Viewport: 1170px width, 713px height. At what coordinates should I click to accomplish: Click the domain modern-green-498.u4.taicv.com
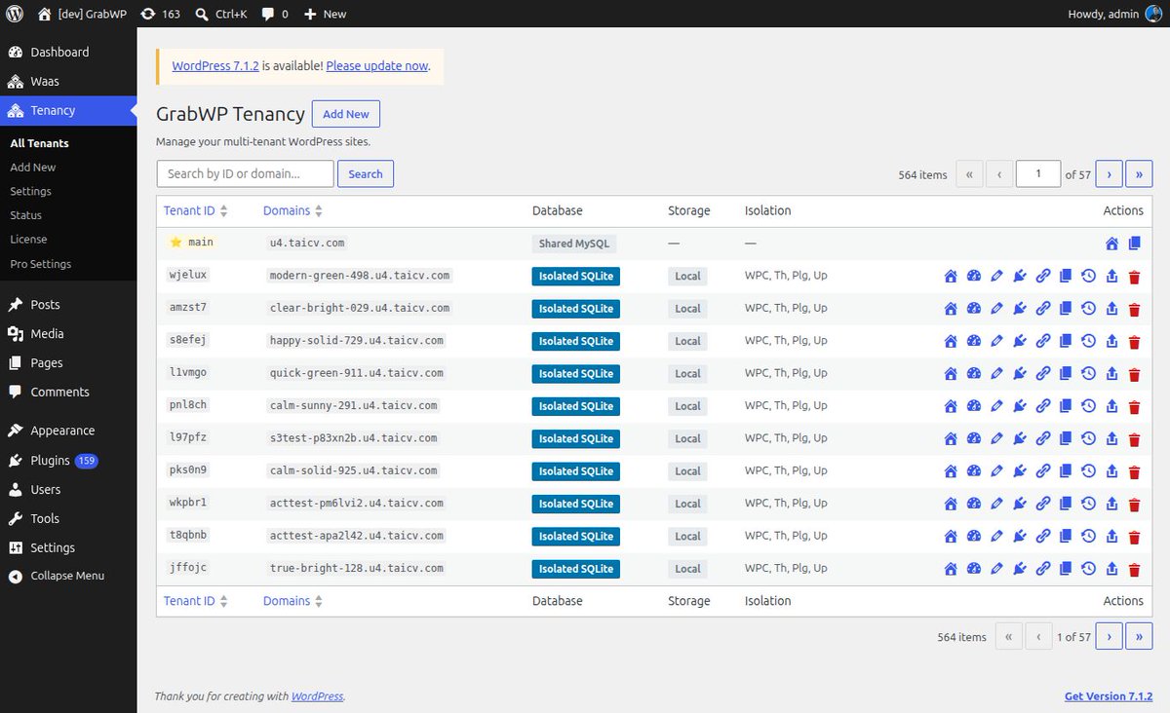tap(360, 276)
